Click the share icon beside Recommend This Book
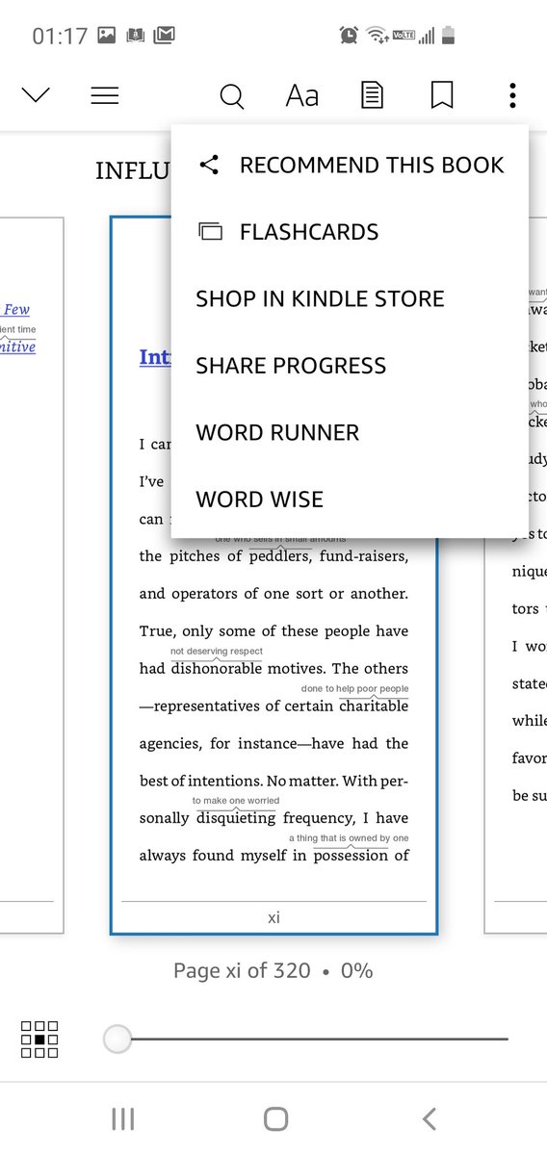The height and width of the screenshot is (1155, 547). pos(209,165)
